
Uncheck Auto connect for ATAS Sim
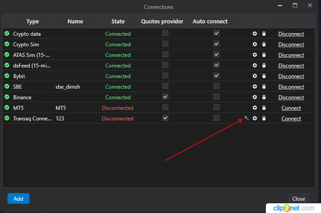coord(216,55)
